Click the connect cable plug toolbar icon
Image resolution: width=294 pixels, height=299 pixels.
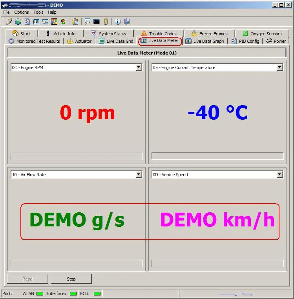[9, 22]
